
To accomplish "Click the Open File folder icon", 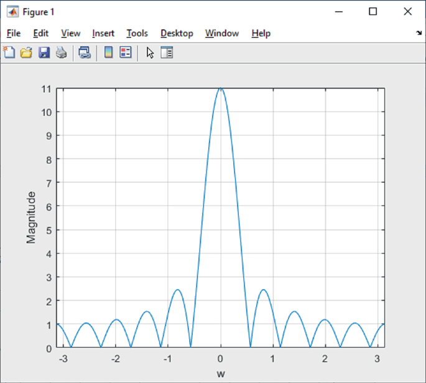I will pos(26,53).
